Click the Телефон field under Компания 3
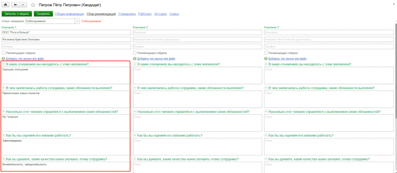 click(x=329, y=46)
